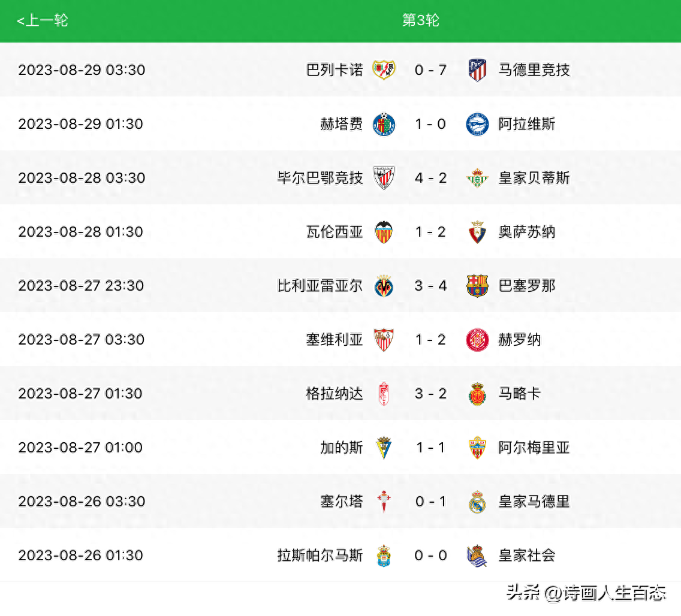Image resolution: width=681 pixels, height=616 pixels.
Task: Select the Getafe team badge
Action: click(384, 124)
